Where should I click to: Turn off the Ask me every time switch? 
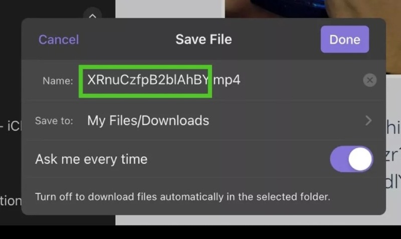point(351,159)
